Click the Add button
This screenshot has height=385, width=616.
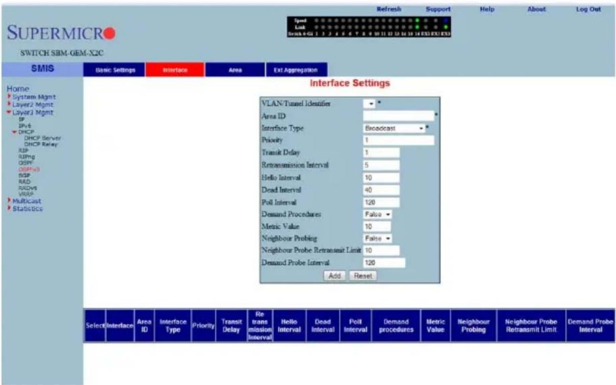334,276
